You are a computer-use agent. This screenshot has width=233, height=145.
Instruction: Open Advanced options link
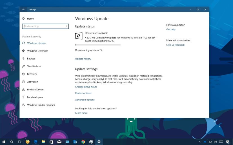(x=85, y=100)
